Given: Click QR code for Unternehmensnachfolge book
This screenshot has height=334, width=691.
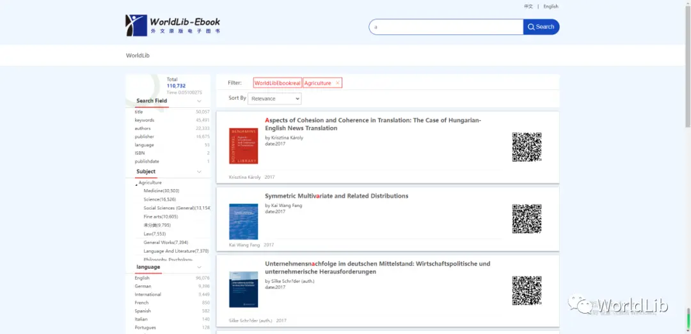Looking at the screenshot, I should (527, 291).
